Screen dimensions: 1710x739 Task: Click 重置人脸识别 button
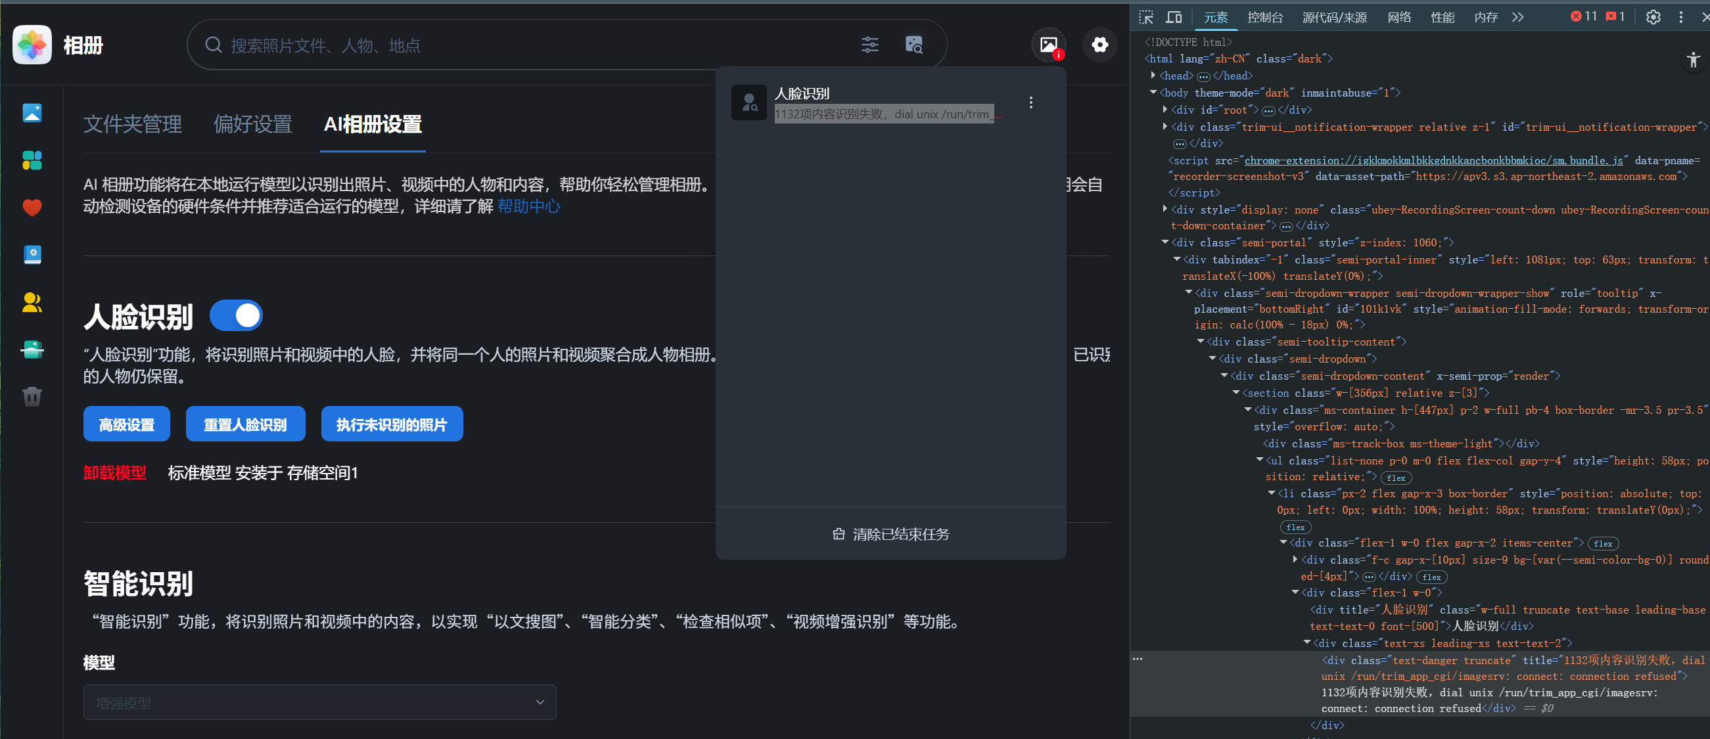pos(246,424)
